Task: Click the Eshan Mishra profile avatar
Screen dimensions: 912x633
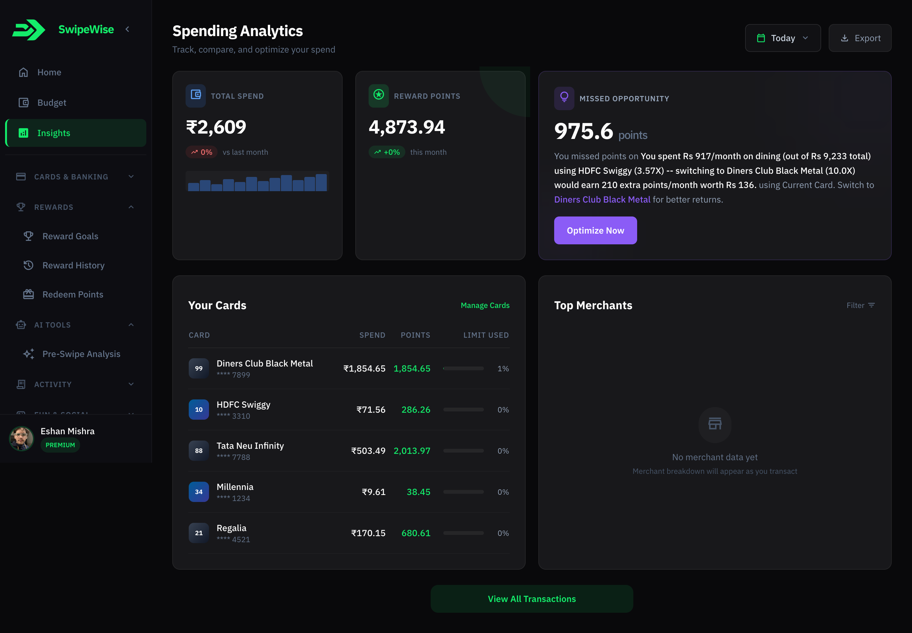Action: [x=22, y=438]
